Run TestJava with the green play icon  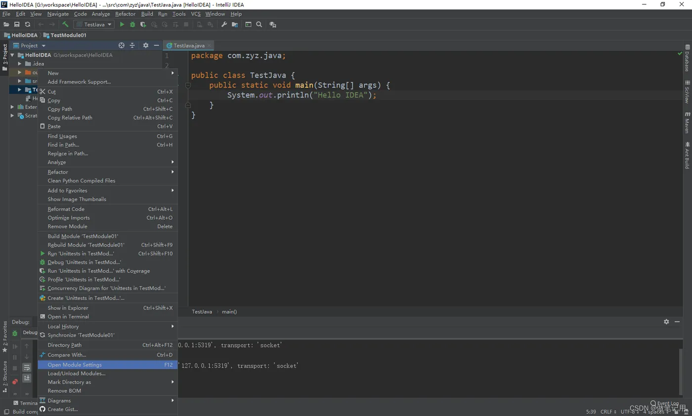pyautogui.click(x=122, y=24)
